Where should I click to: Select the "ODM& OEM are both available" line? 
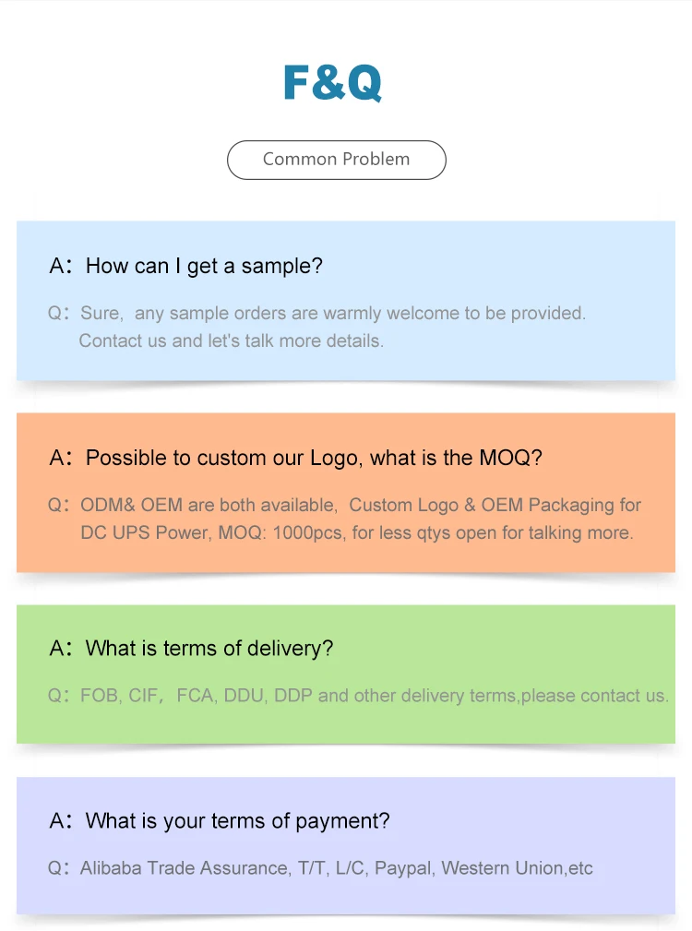360,506
